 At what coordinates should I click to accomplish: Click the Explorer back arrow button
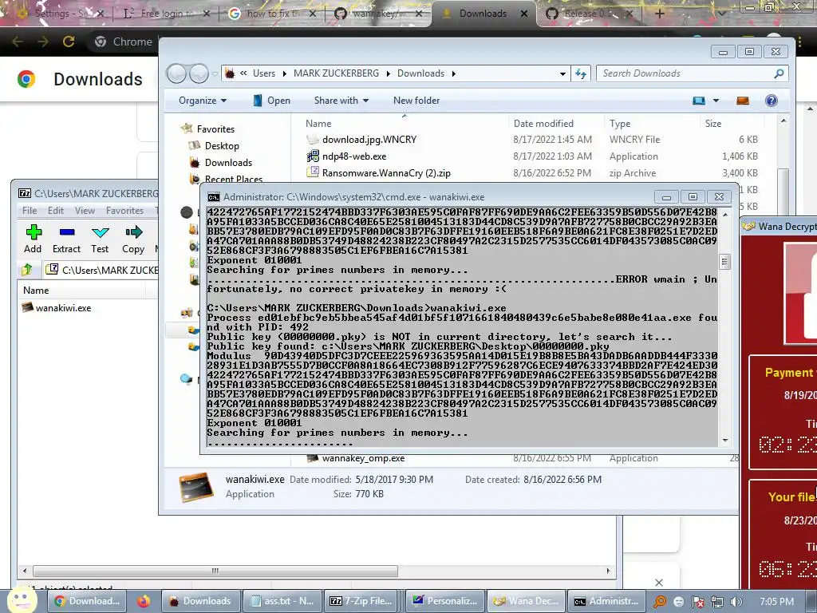(176, 73)
